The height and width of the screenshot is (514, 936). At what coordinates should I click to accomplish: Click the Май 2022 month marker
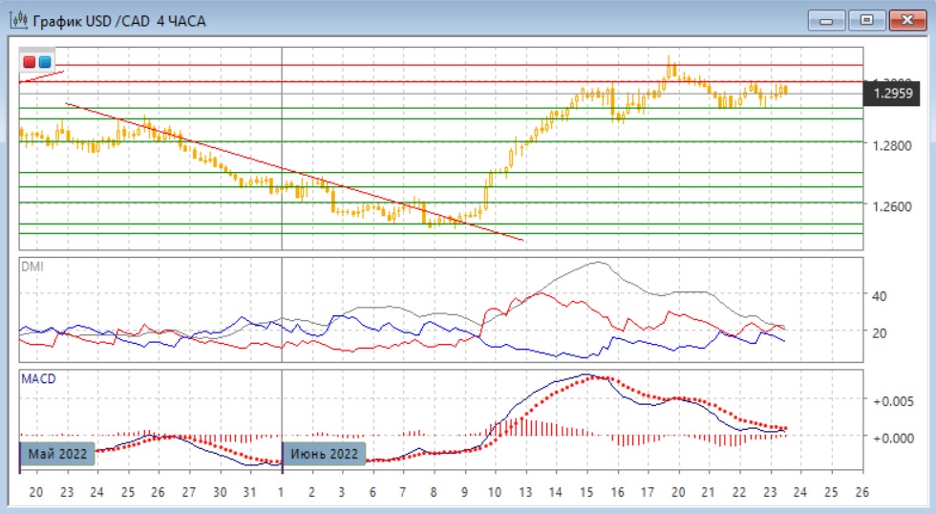(59, 453)
